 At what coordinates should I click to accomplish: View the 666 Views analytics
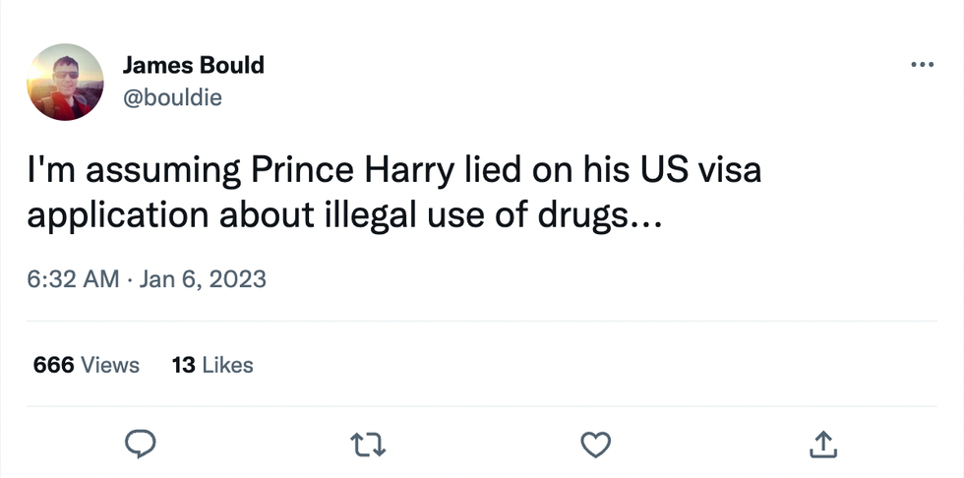[87, 365]
